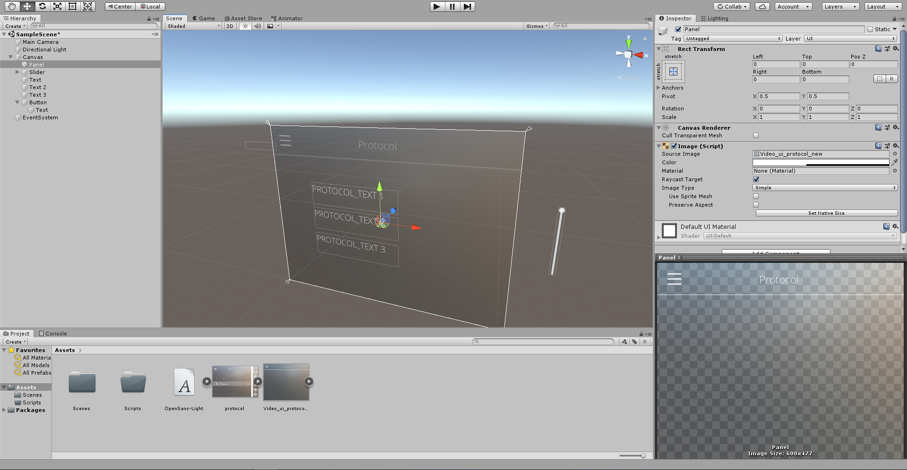This screenshot has width=907, height=470.
Task: Open Shaded draw mode dropdown
Action: click(193, 26)
